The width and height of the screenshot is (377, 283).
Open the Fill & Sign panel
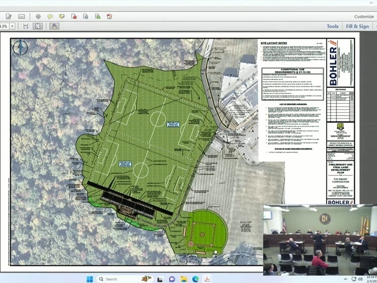click(x=357, y=26)
